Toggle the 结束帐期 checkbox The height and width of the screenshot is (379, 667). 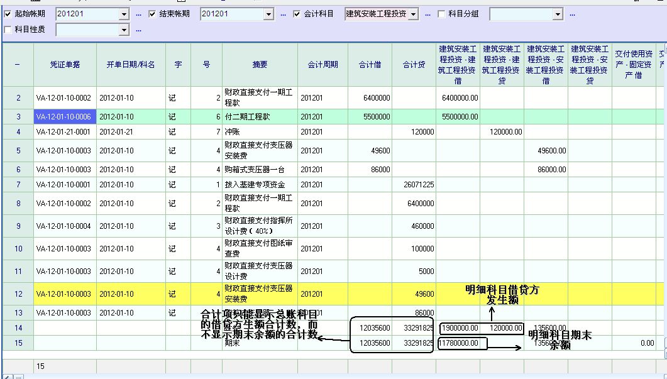(152, 14)
